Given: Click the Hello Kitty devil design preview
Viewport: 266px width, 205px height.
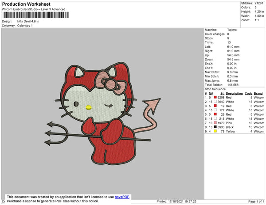Looking at the screenshot, I should click(x=102, y=114).
